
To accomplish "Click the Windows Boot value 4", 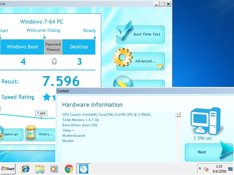I will [23, 62].
